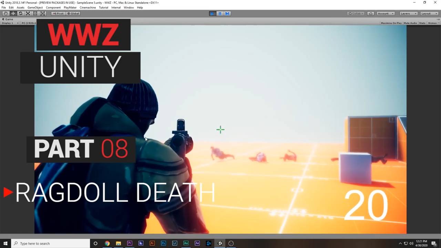Open the Layers dropdown
The height and width of the screenshot is (248, 441).
(409, 13)
